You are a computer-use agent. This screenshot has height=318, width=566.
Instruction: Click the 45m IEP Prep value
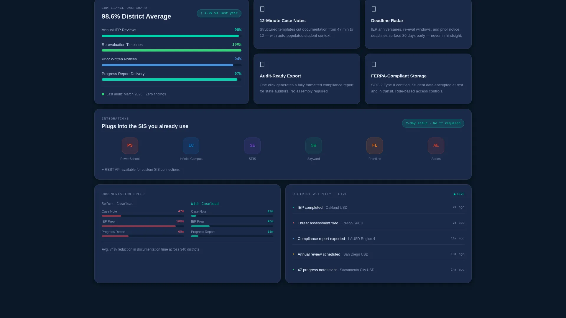270,221
